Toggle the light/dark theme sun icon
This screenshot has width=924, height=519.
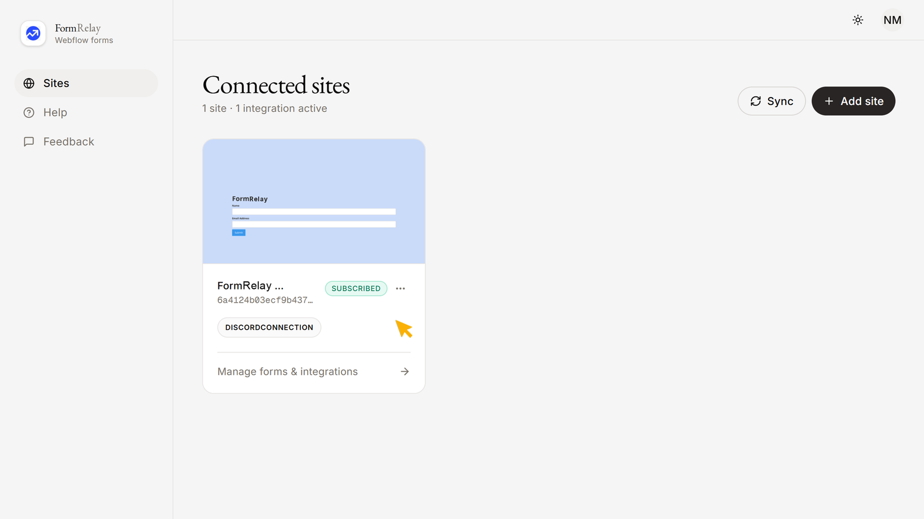point(858,20)
